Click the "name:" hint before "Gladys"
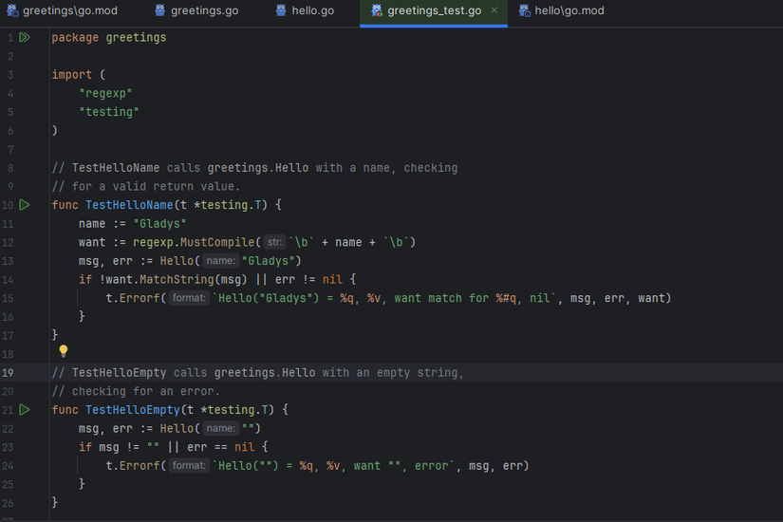783x522 pixels. 220,261
